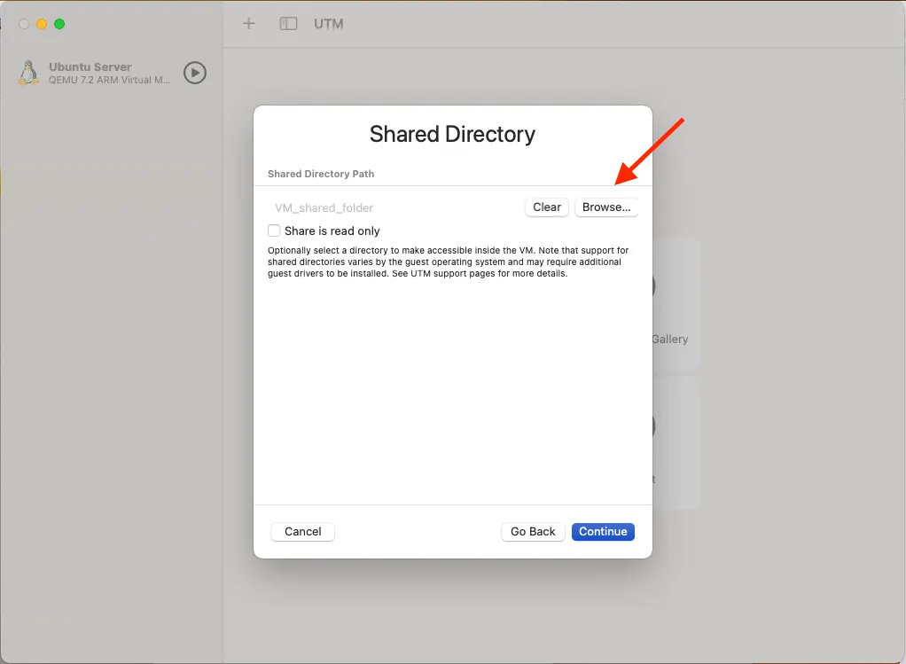Click the Shared Directory dialog heading
Image resolution: width=906 pixels, height=664 pixels.
click(x=452, y=135)
